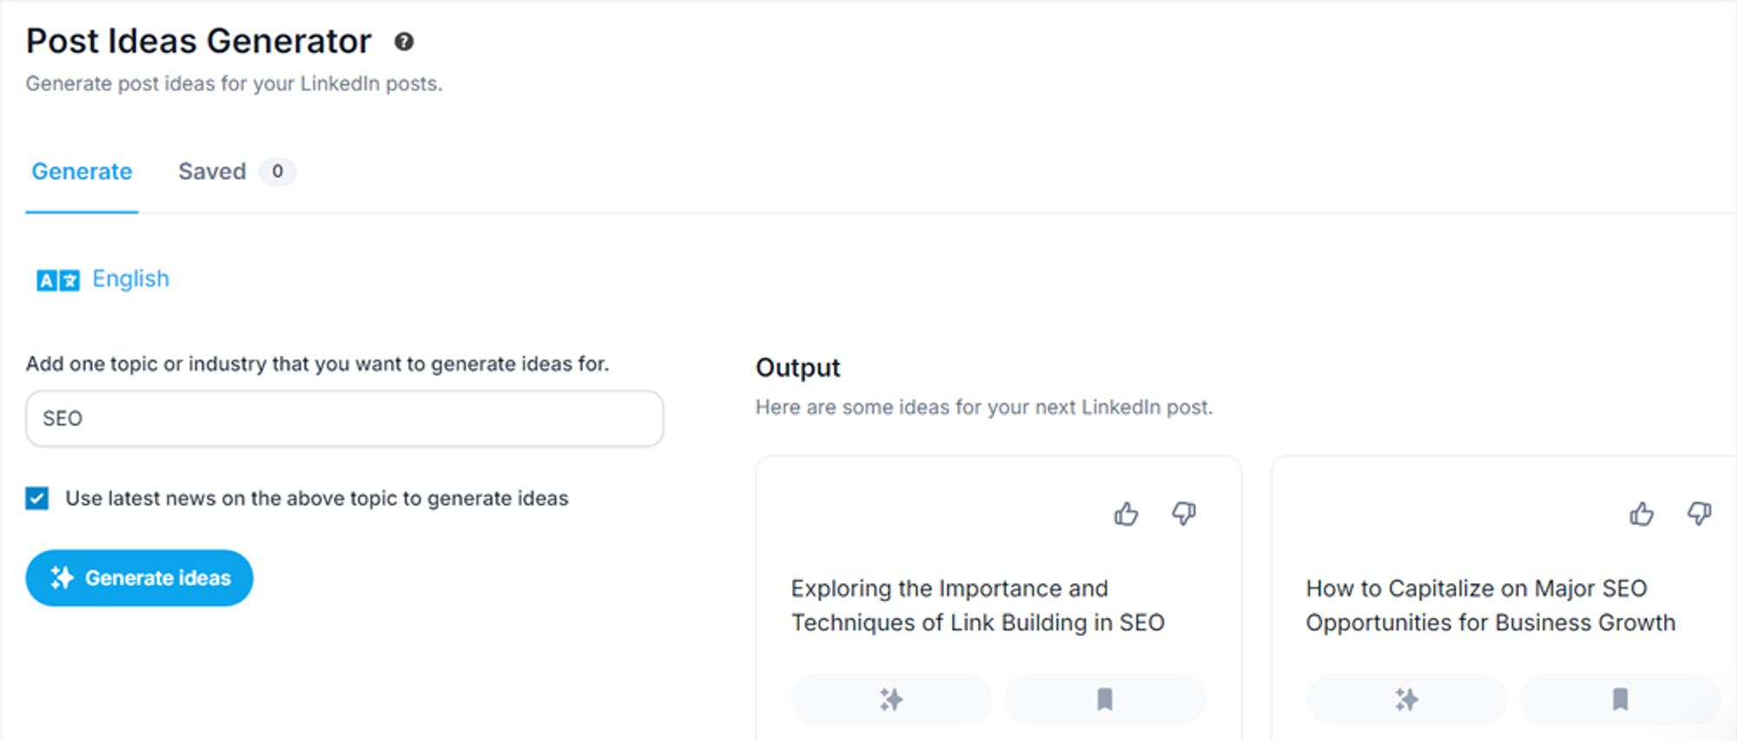Like the Link Building idea with thumbs up
Image resolution: width=1737 pixels, height=741 pixels.
pyautogui.click(x=1126, y=515)
